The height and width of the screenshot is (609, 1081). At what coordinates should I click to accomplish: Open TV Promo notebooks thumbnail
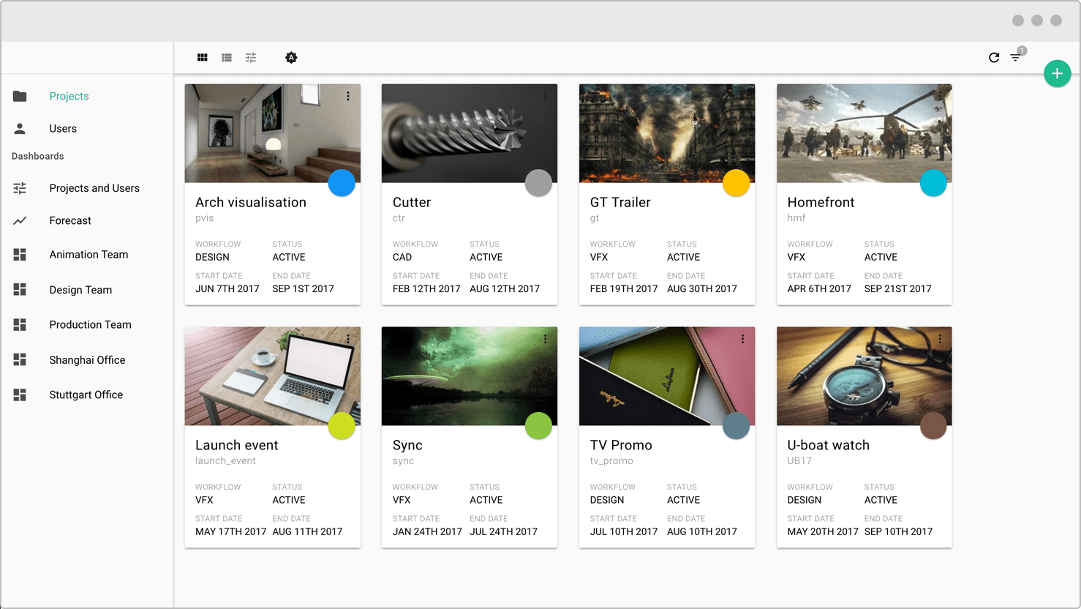click(667, 376)
